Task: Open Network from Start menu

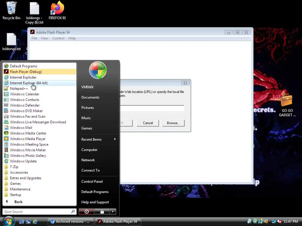Action: tap(98, 160)
